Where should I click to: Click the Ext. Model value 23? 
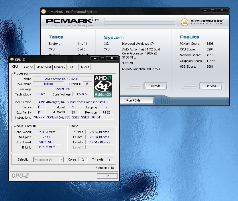[73, 112]
